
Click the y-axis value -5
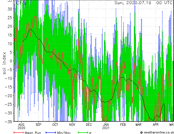click(x=10, y=70)
